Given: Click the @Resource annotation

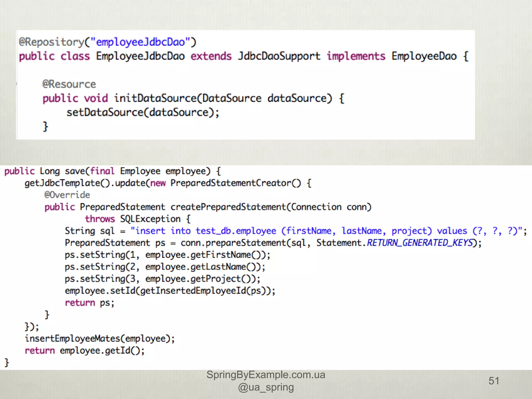Looking at the screenshot, I should (69, 84).
